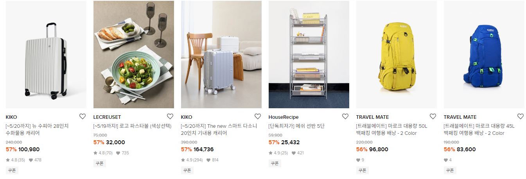Wishlist the TRAVEL MATE 45L backpack
Image resolution: width=526 pixels, height=179 pixels.
521,116
